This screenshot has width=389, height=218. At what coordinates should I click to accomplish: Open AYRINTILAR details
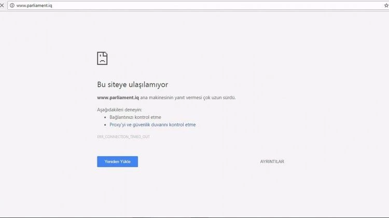pyautogui.click(x=272, y=161)
